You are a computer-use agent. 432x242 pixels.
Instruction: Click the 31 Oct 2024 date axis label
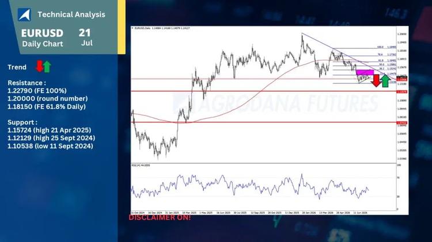(138, 213)
